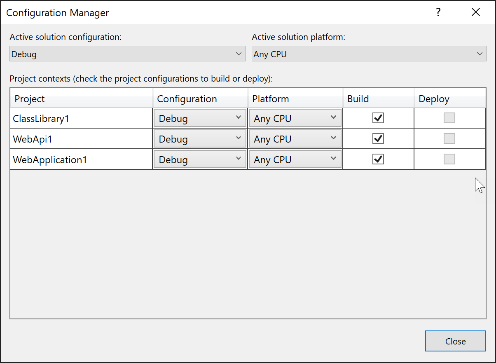The height and width of the screenshot is (363, 496).
Task: Open WebApi1's Platform dropdown
Action: pyautogui.click(x=295, y=138)
